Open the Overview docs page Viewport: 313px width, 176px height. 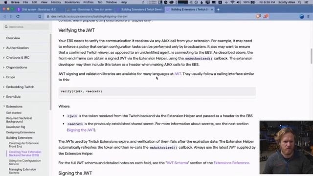(x=13, y=38)
